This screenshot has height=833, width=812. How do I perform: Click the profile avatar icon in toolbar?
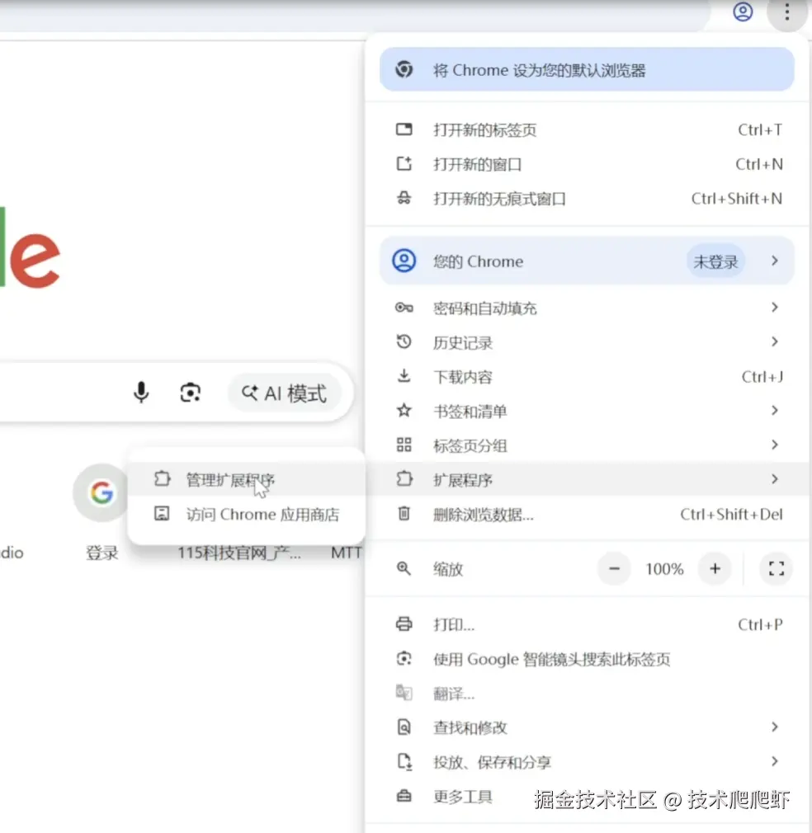(743, 12)
